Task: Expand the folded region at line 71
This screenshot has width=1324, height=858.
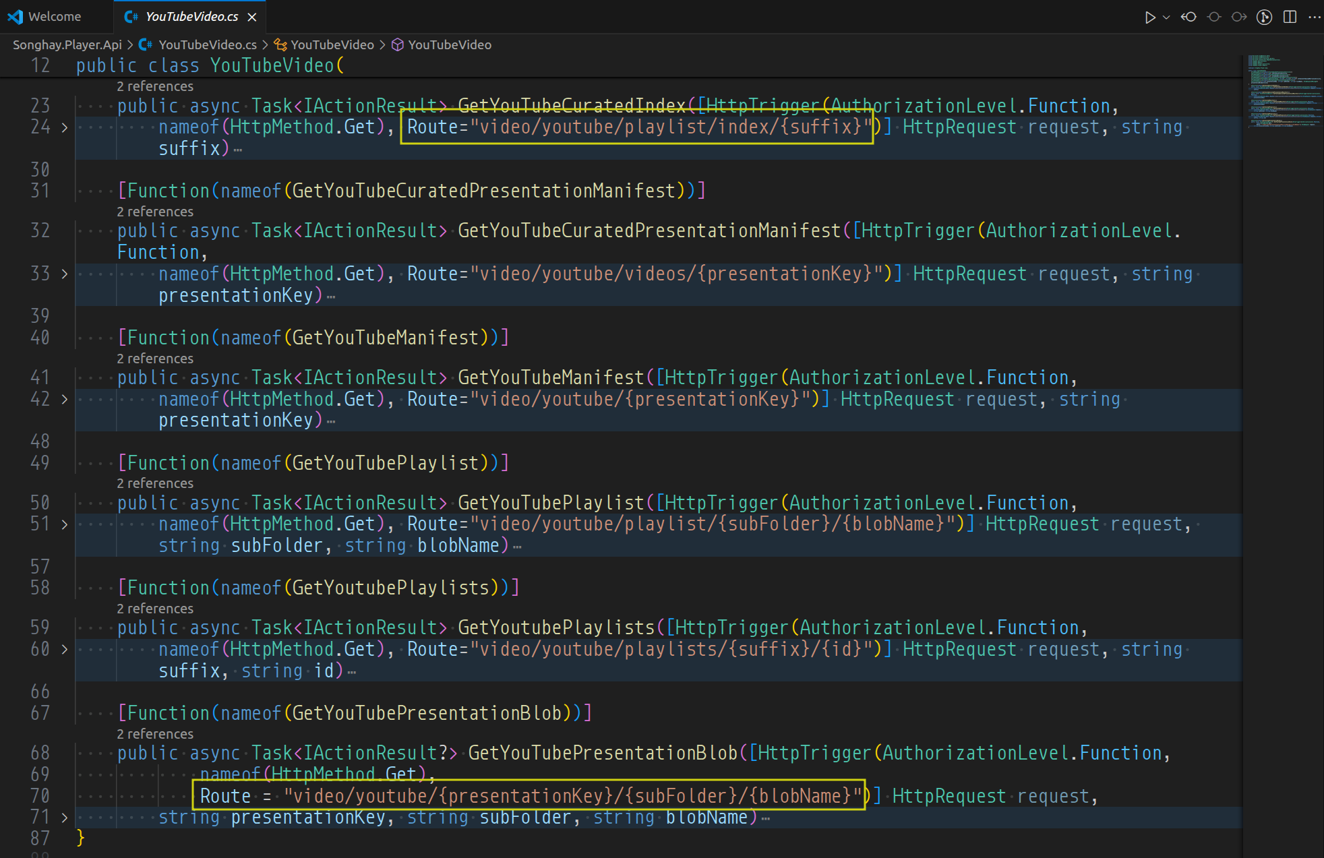Action: pos(65,818)
